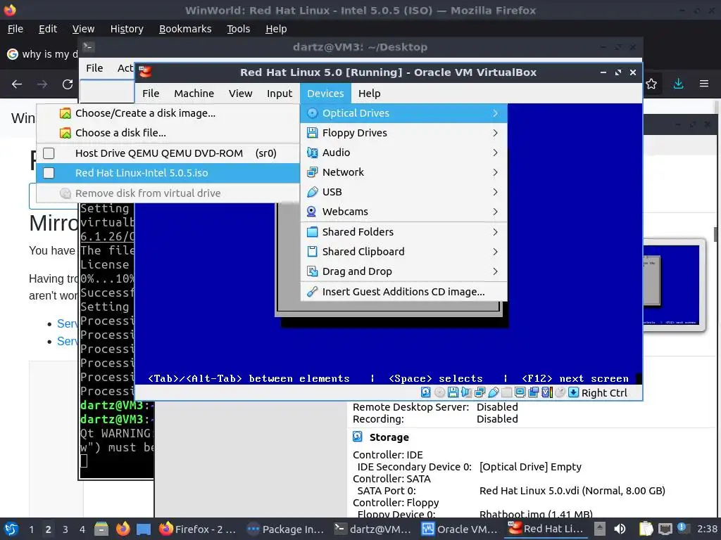Click the Storage section disk icon
Screen dimensions: 721x540
[358, 437]
